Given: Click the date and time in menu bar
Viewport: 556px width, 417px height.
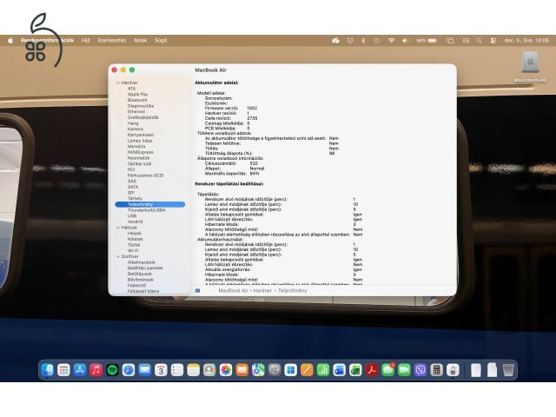Looking at the screenshot, I should pos(526,41).
